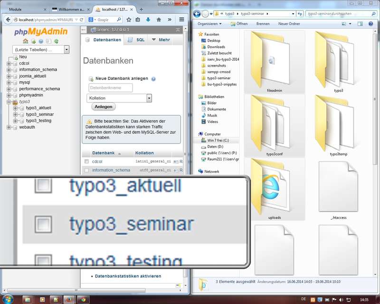Tick checkbox for information_schema database row
This screenshot has width=380, height=304.
tap(86, 171)
